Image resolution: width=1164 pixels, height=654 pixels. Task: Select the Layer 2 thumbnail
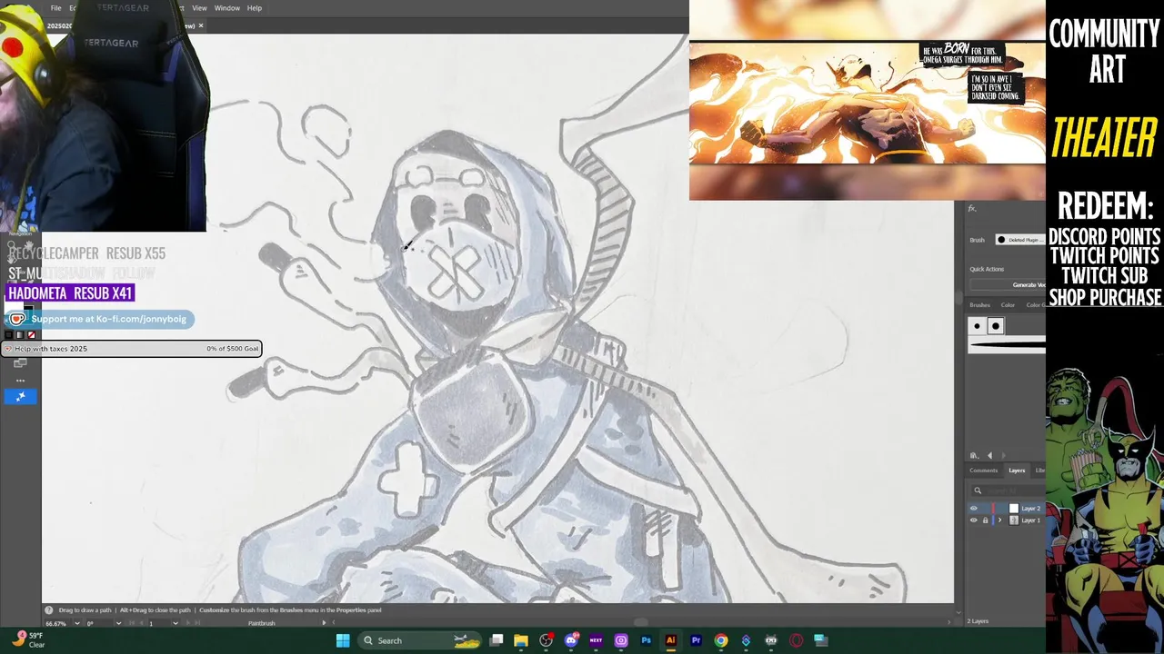1014,509
